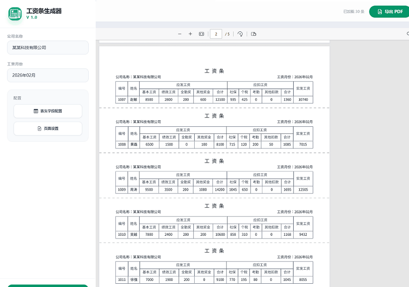Click the 工资条生成器 app logo
The width and height of the screenshot is (409, 287).
[15, 14]
